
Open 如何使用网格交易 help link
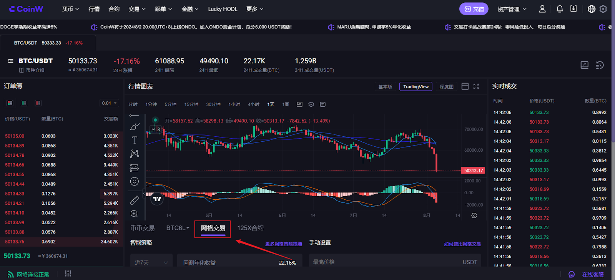click(x=462, y=244)
